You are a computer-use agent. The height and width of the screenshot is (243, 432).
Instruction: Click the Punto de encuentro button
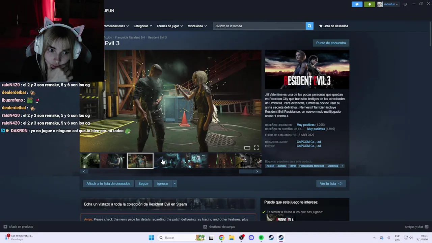click(331, 43)
